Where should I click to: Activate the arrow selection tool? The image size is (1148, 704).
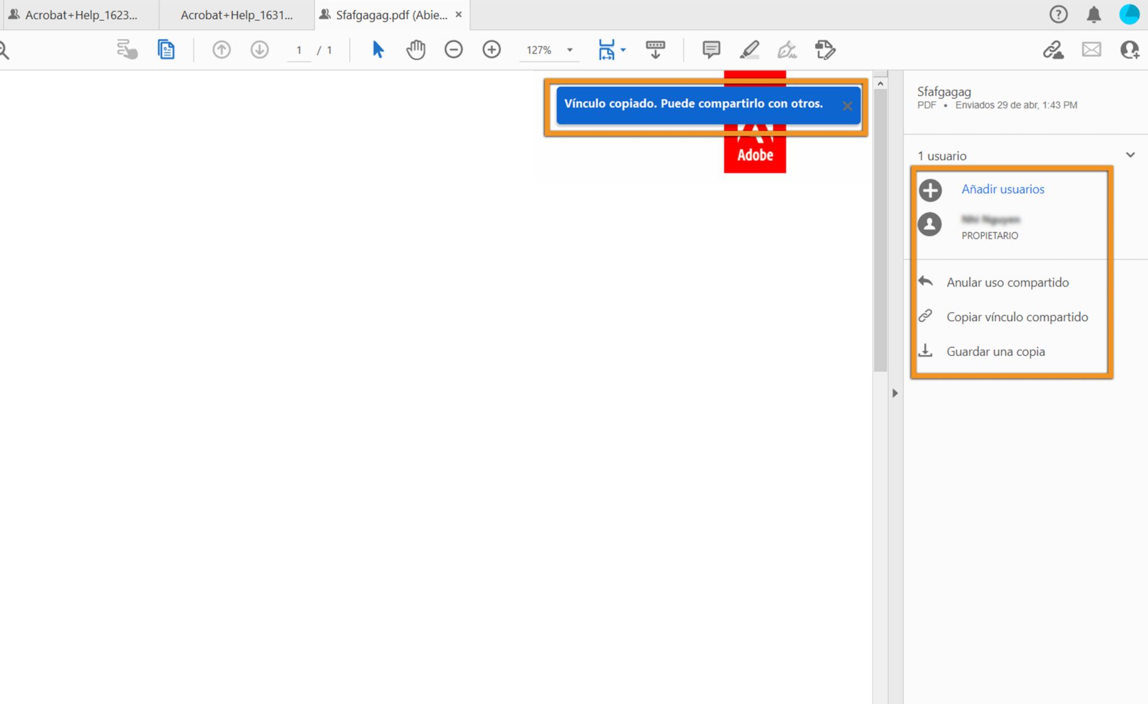(x=378, y=50)
